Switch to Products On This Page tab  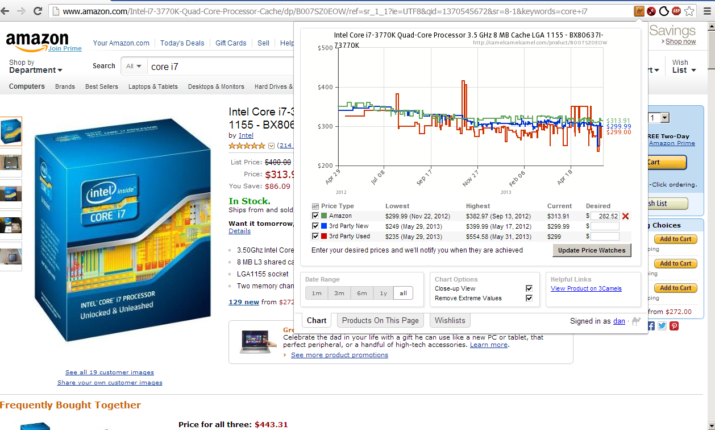[380, 320]
